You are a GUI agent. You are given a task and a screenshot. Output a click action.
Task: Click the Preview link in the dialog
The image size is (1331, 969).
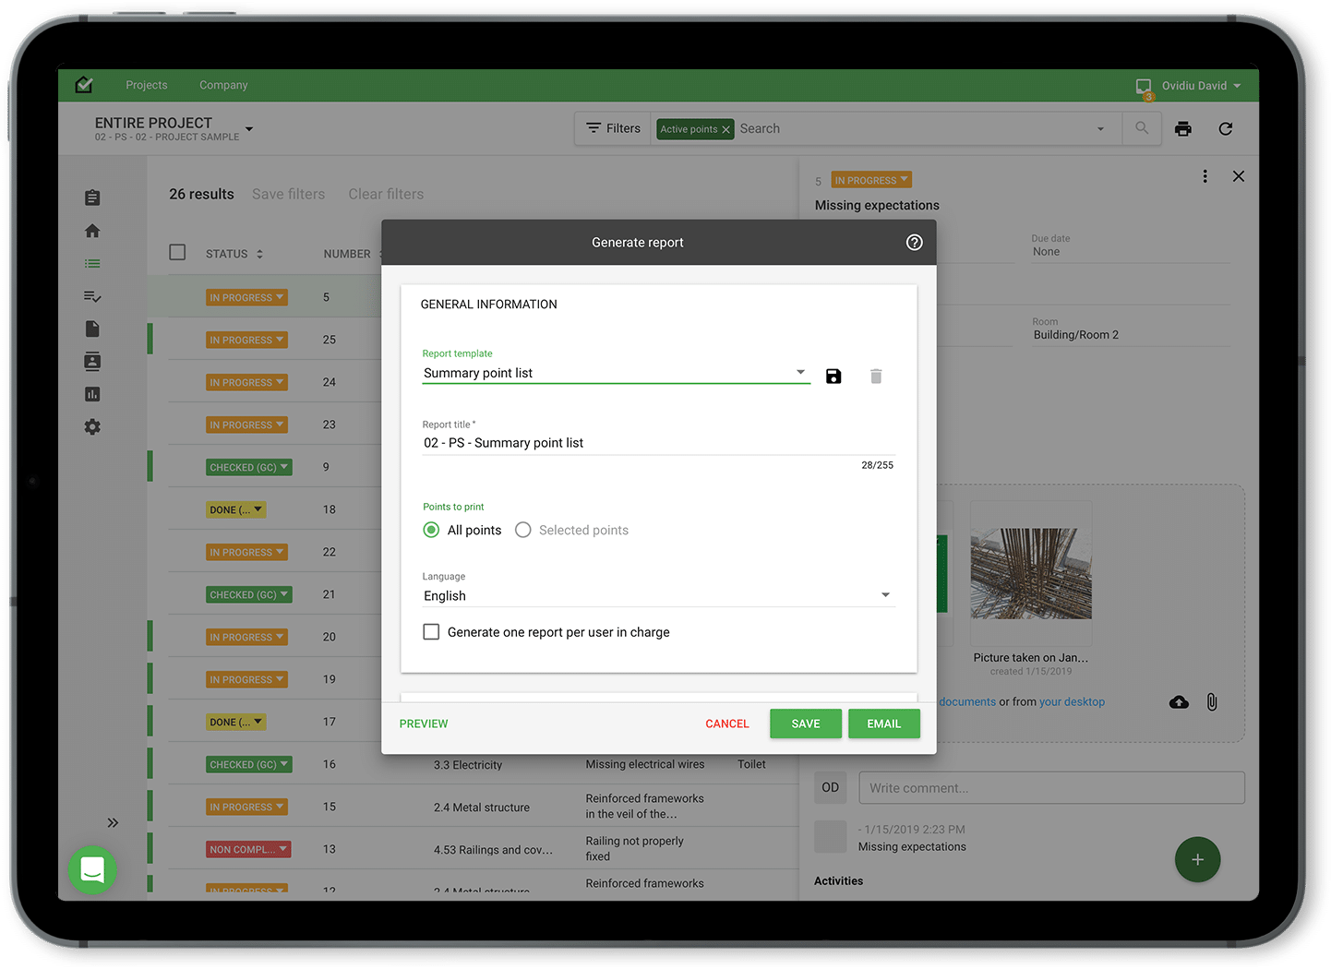[x=424, y=724]
